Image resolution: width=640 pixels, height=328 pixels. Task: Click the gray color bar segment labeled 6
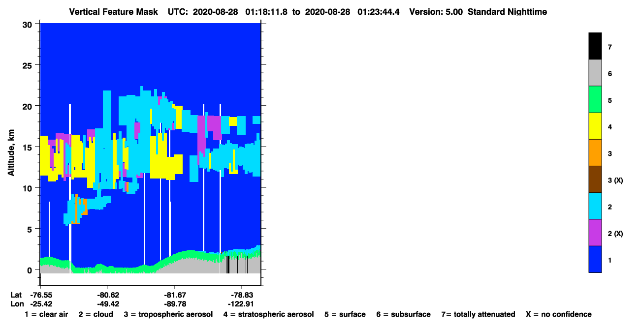[595, 73]
